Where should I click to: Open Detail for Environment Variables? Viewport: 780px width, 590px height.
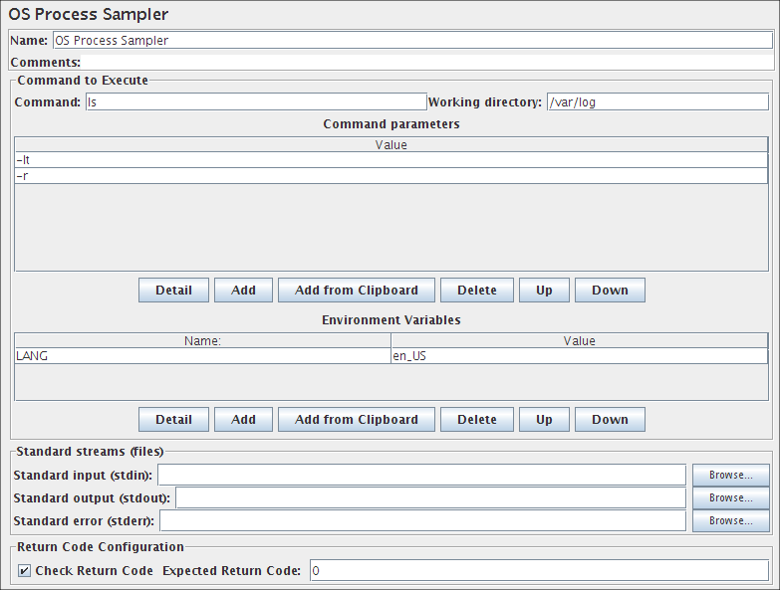pos(173,420)
